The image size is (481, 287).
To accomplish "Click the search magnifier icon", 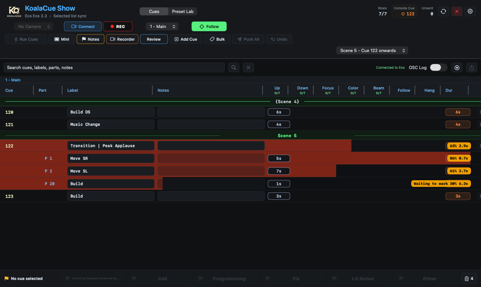I will [234, 67].
